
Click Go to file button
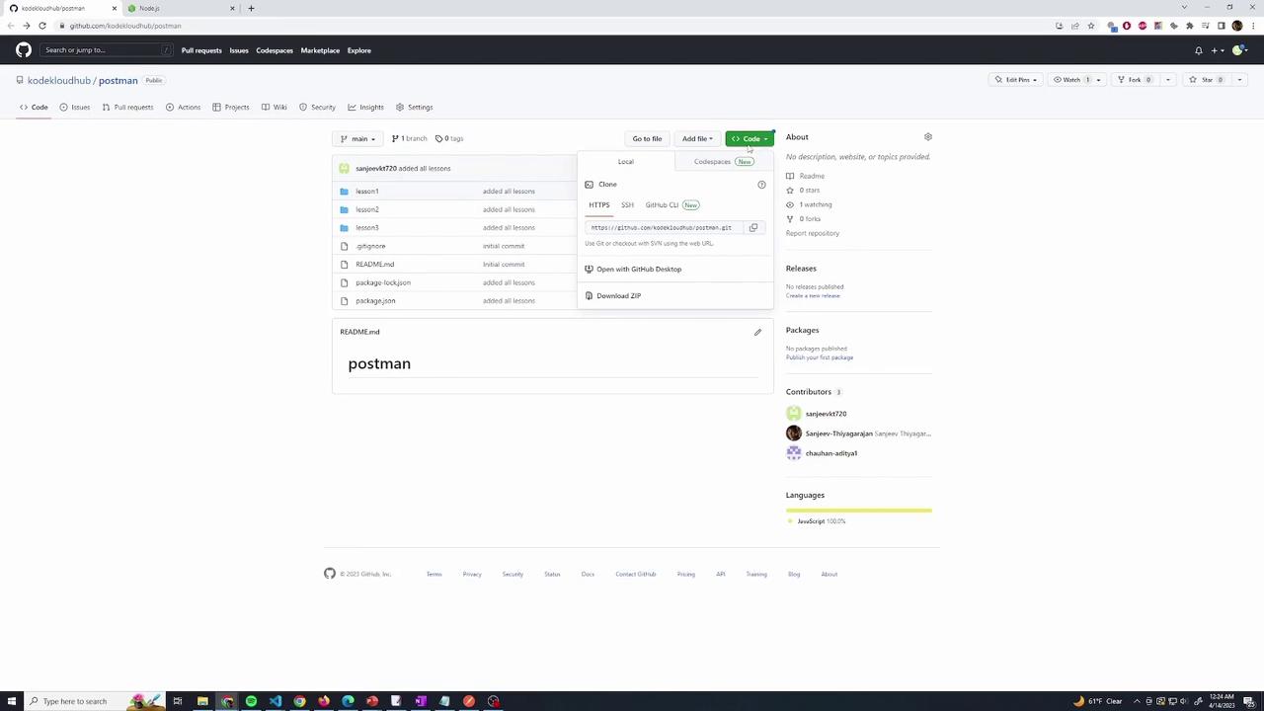coord(647,139)
